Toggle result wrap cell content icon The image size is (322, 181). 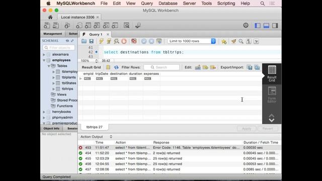[108, 67]
